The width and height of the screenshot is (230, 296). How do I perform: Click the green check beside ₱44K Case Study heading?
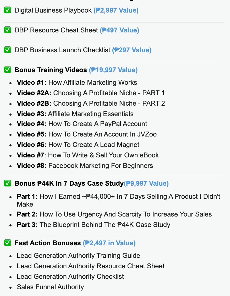click(8, 183)
